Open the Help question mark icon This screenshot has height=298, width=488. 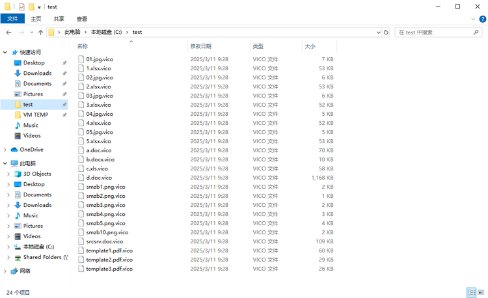(481, 19)
